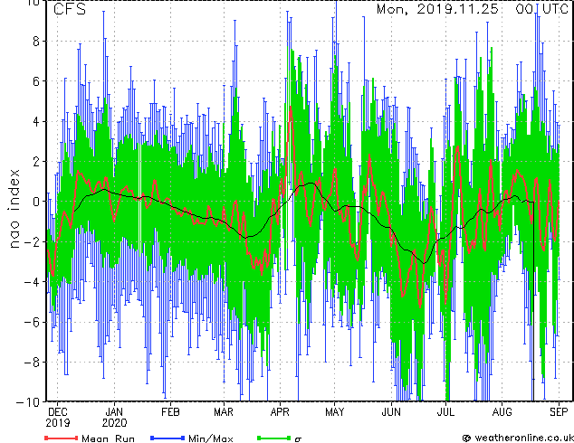The image size is (574, 443).
Task: Open the weatheronline.co.uk credit
Action: click(518, 438)
